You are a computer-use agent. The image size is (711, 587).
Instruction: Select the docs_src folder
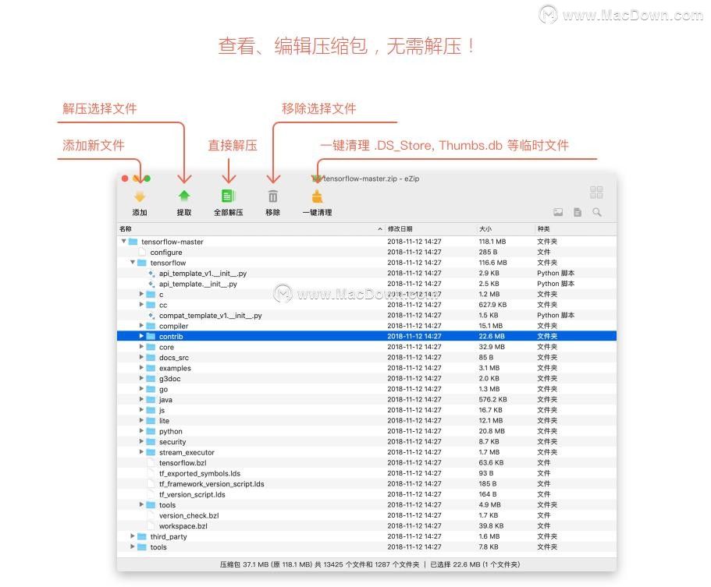(x=366, y=357)
